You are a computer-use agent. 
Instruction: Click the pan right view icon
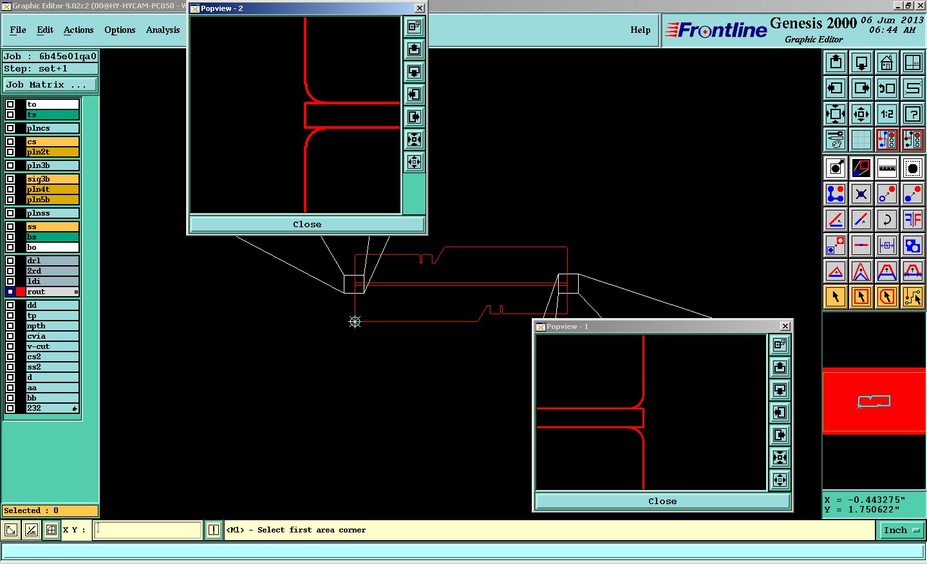(861, 88)
